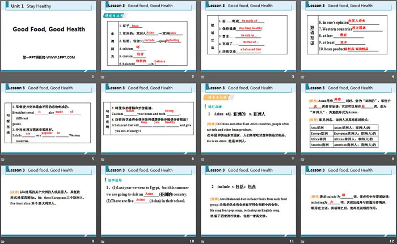Click the blue '课前自主预习' badge on slide 2
The image size is (397, 244).
[x=115, y=16]
